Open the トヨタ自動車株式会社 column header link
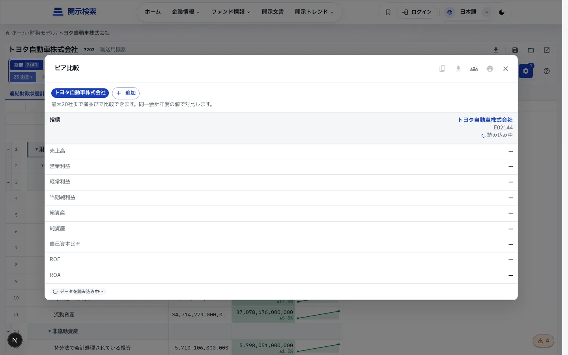Image resolution: width=568 pixels, height=355 pixels. pyautogui.click(x=485, y=120)
